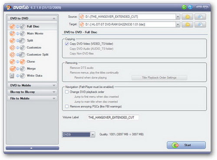Expand the Blu-ray to Blu-ray section
217x160 pixels.
(32, 92)
